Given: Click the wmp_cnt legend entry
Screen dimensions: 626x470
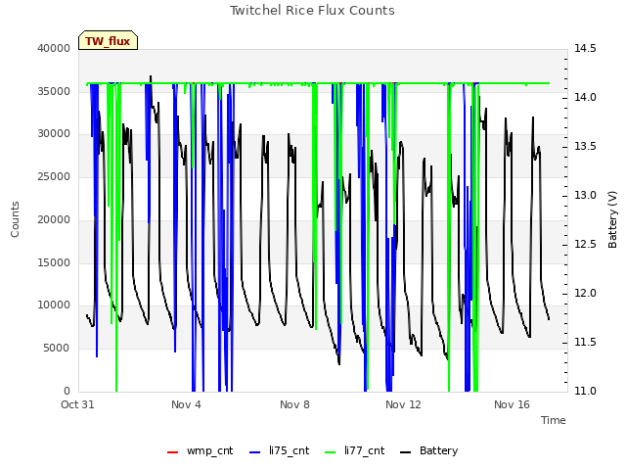Looking at the screenshot, I should coord(200,450).
